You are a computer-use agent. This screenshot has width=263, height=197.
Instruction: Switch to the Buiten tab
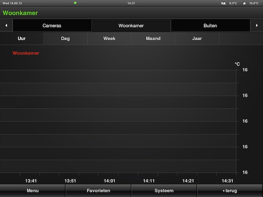[210, 26]
